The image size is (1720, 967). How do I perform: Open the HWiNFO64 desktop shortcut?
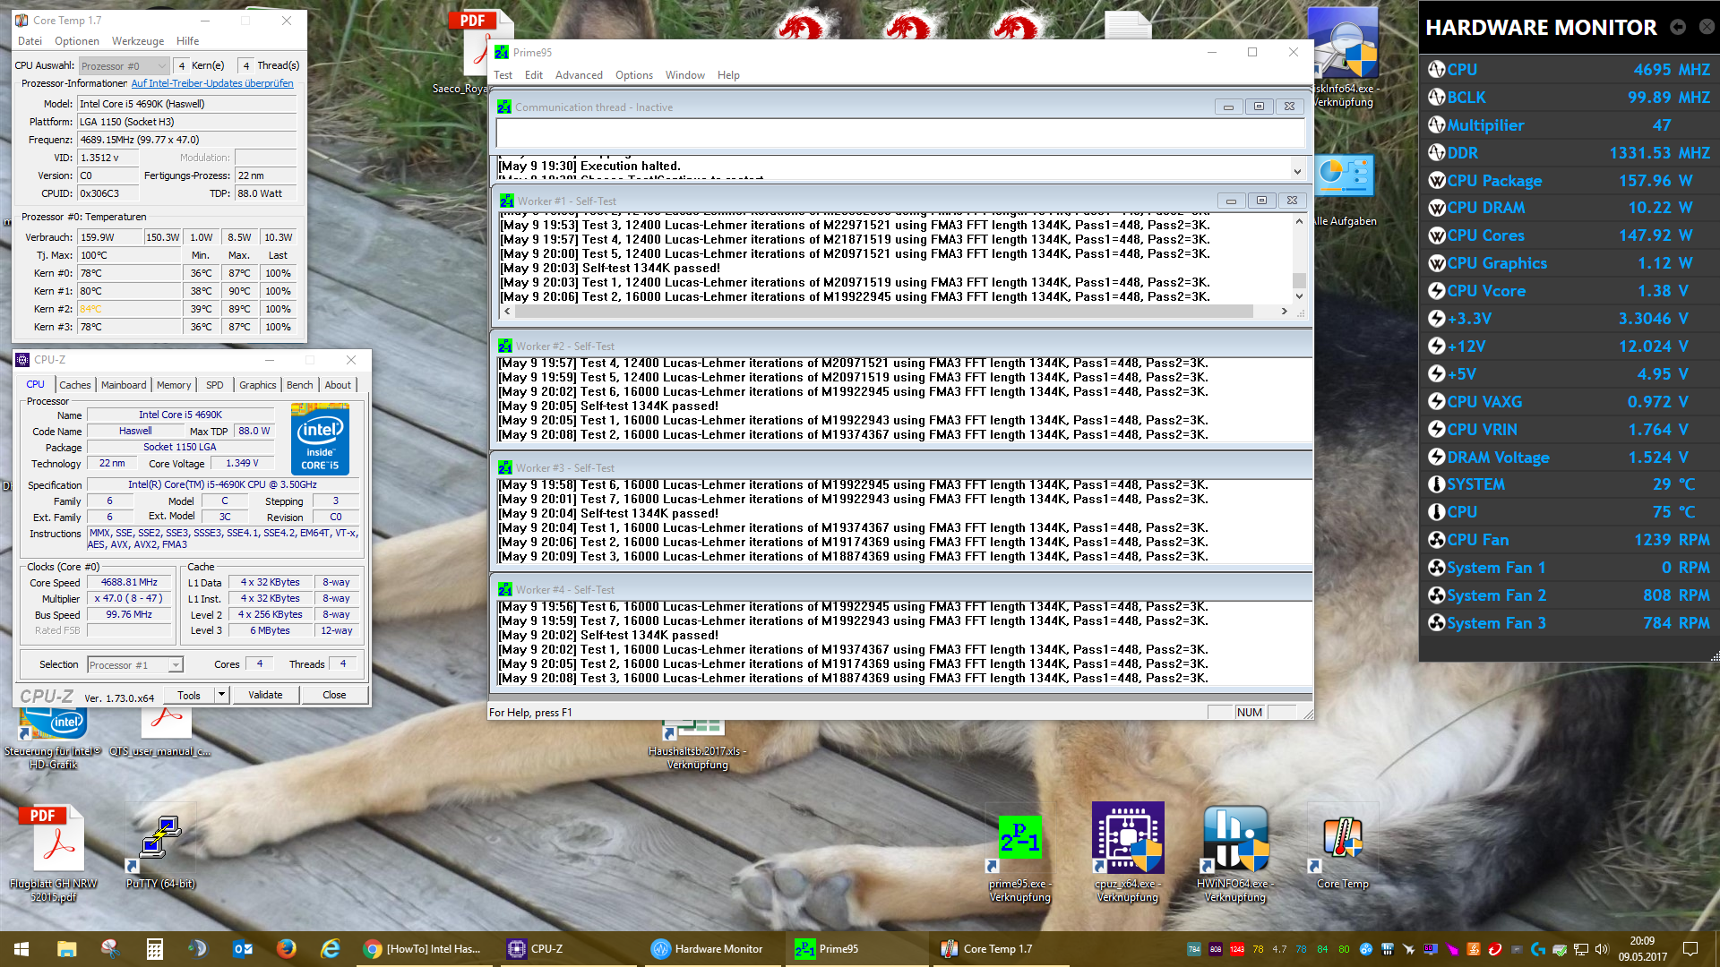tap(1235, 839)
